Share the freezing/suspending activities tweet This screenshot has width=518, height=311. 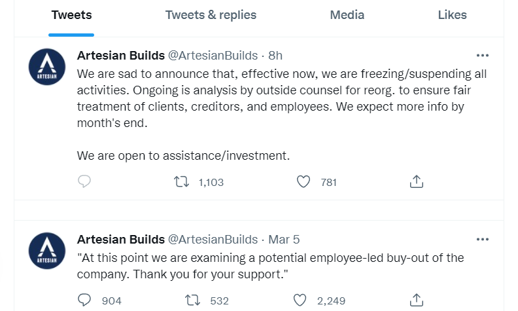pos(417,182)
